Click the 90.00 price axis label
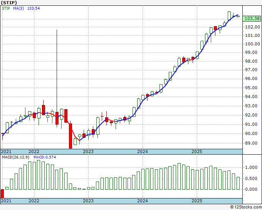The image size is (262, 210). pos(251,133)
